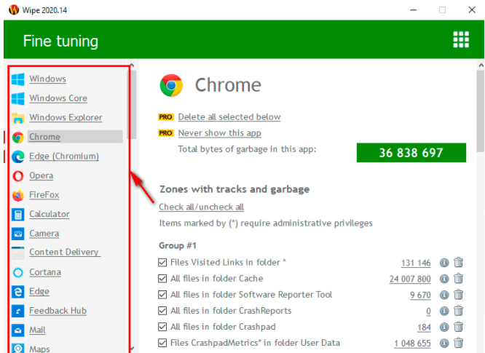Click Never show this app link
Image resolution: width=485 pixels, height=353 pixels.
[x=220, y=133]
